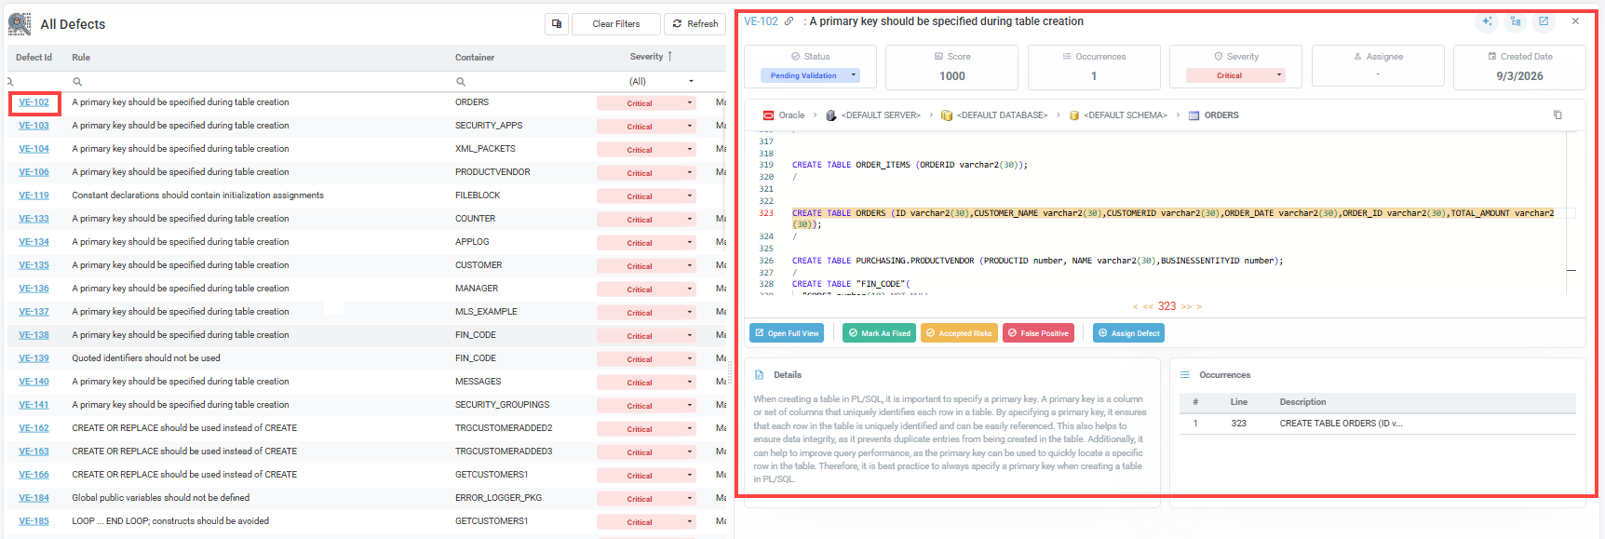
Task: Click the Oracle icon in the breadcrumb
Action: [x=768, y=115]
